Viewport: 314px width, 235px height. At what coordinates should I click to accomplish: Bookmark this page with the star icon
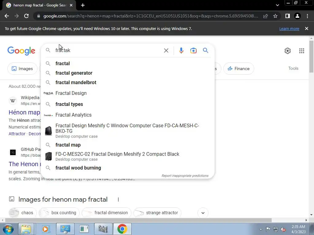click(x=275, y=16)
